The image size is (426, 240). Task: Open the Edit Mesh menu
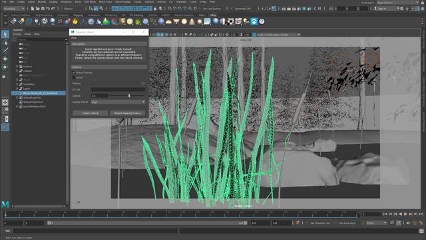tap(90, 2)
